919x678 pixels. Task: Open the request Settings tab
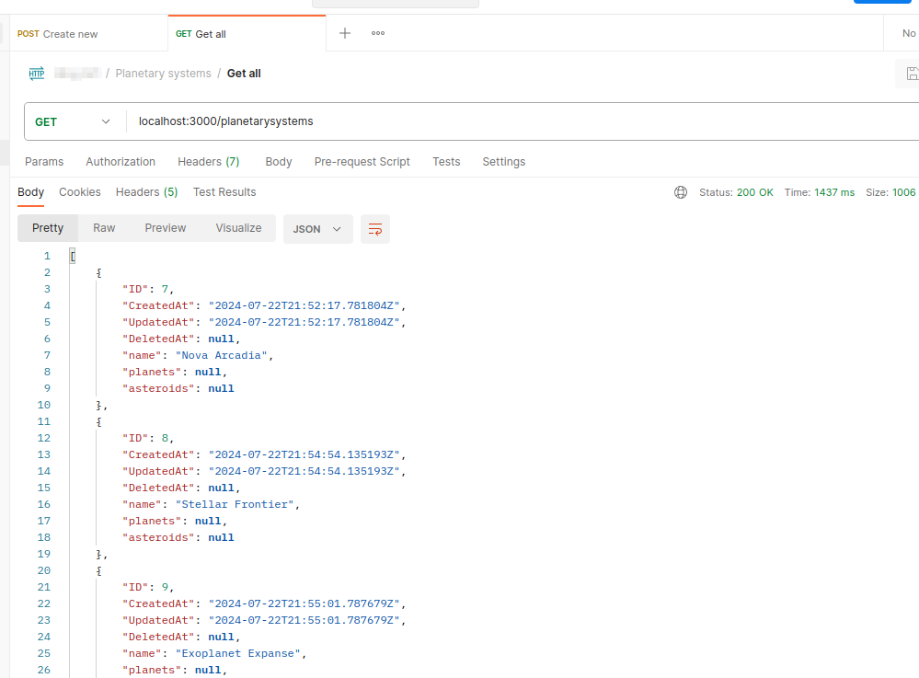[503, 162]
